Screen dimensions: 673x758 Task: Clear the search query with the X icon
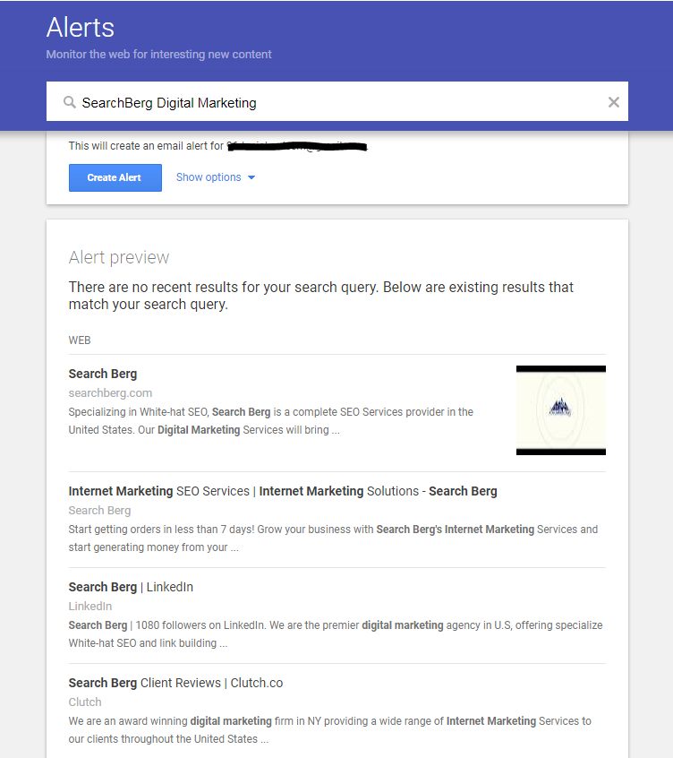(614, 102)
